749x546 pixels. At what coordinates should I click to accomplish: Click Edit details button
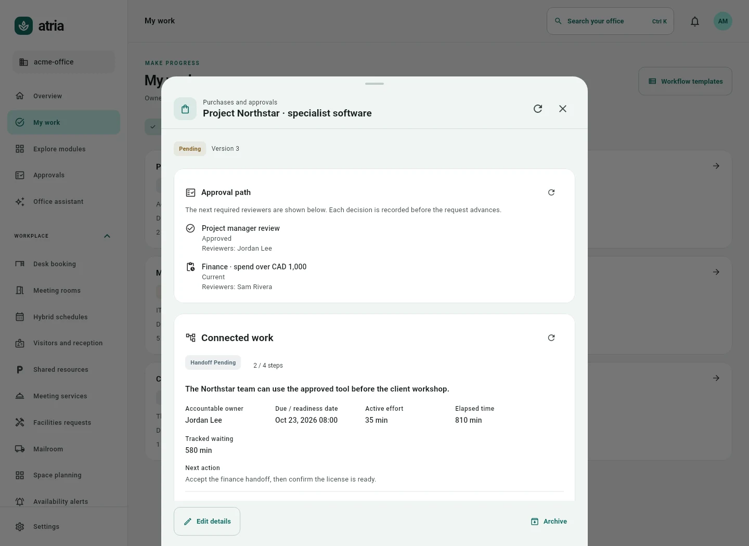pyautogui.click(x=207, y=522)
